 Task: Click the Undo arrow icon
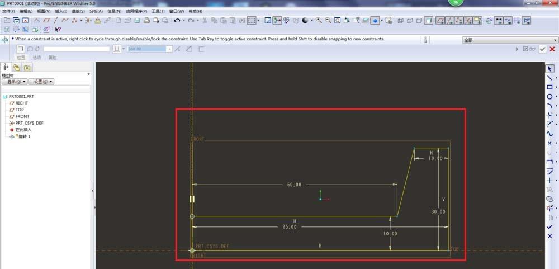pos(177,21)
